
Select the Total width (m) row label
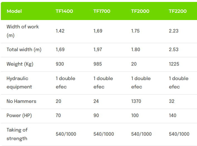(24, 50)
